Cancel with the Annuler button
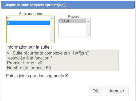 (117, 91)
